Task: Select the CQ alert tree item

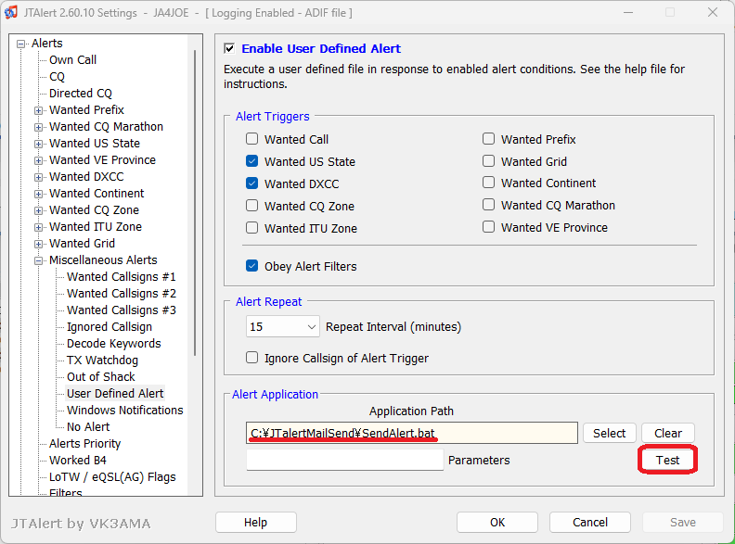Action: [x=57, y=77]
